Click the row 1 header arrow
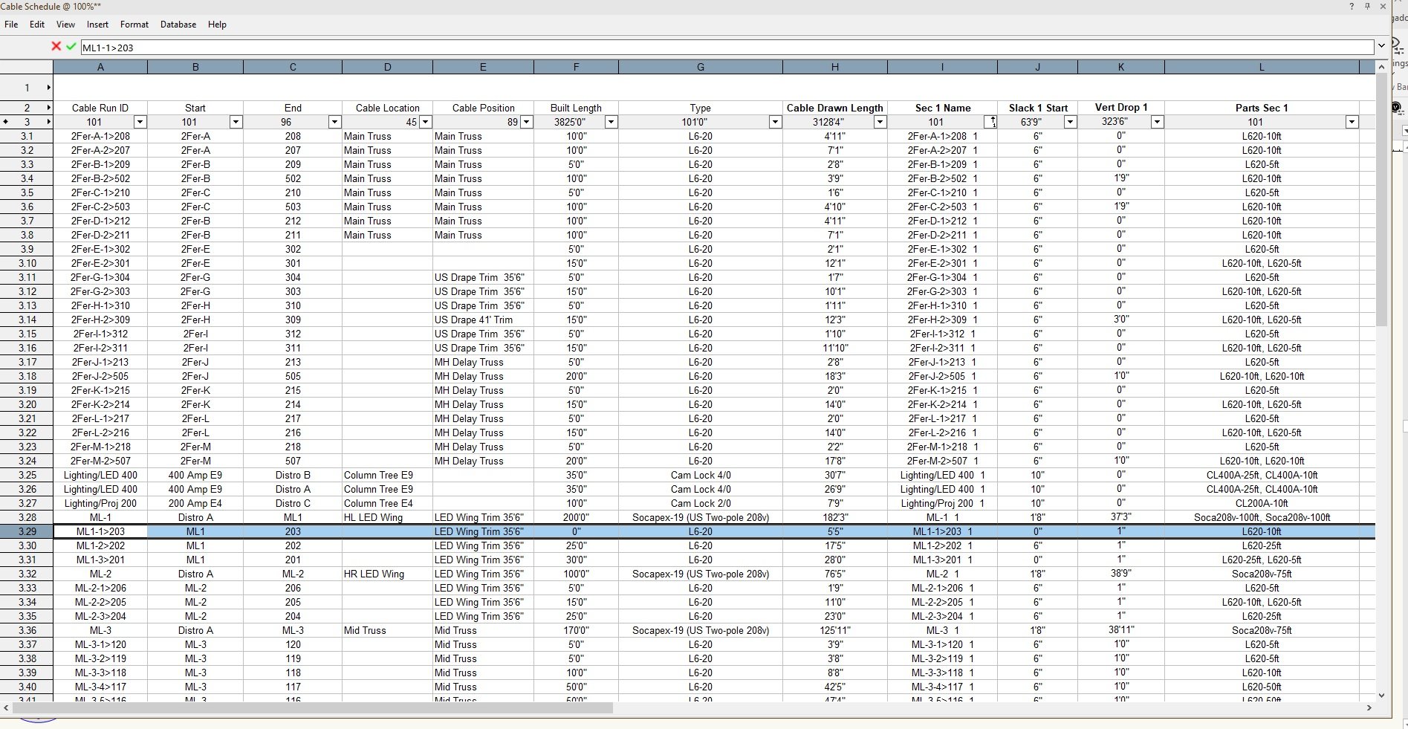This screenshot has height=729, width=1408. [x=49, y=88]
